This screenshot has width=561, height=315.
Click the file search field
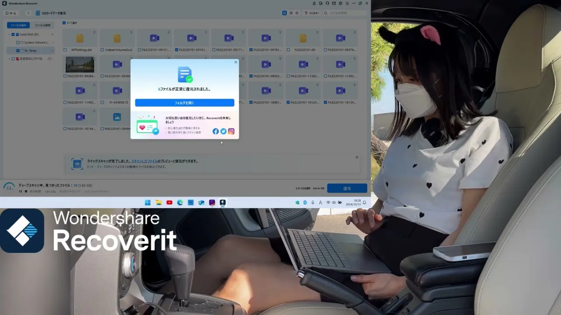(x=345, y=13)
